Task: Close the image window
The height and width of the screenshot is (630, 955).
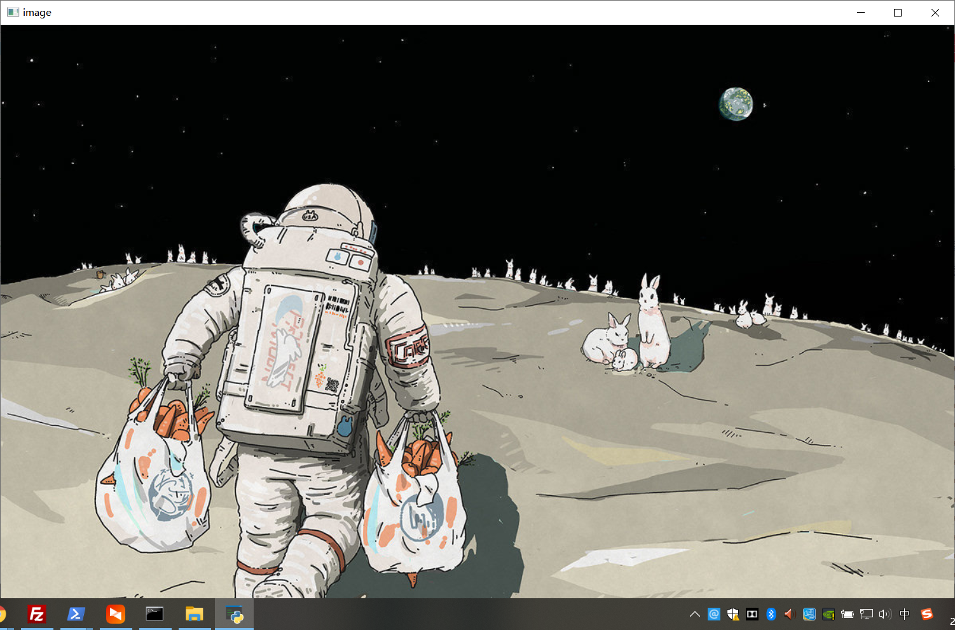Action: pos(935,12)
